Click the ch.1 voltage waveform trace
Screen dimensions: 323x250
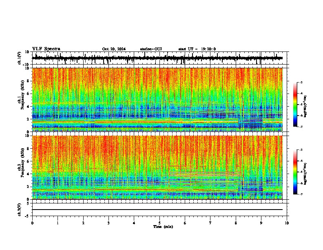pos(157,58)
